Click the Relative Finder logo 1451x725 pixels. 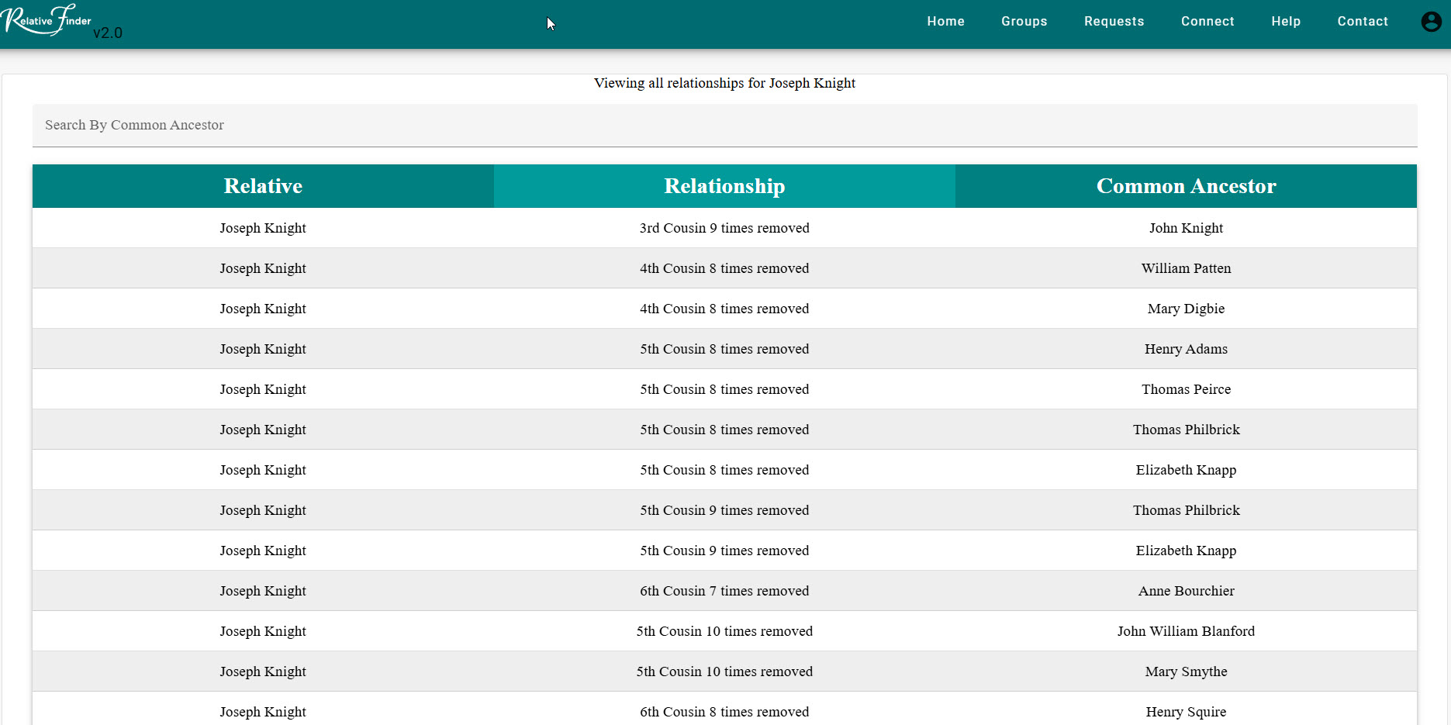(48, 21)
